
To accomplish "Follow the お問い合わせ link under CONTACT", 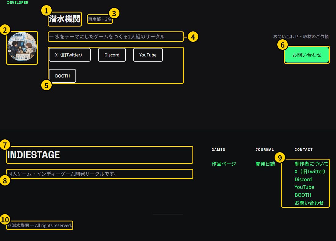I will (309, 203).
